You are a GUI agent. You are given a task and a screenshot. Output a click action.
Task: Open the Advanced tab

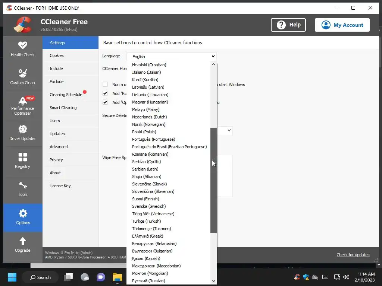click(71, 147)
